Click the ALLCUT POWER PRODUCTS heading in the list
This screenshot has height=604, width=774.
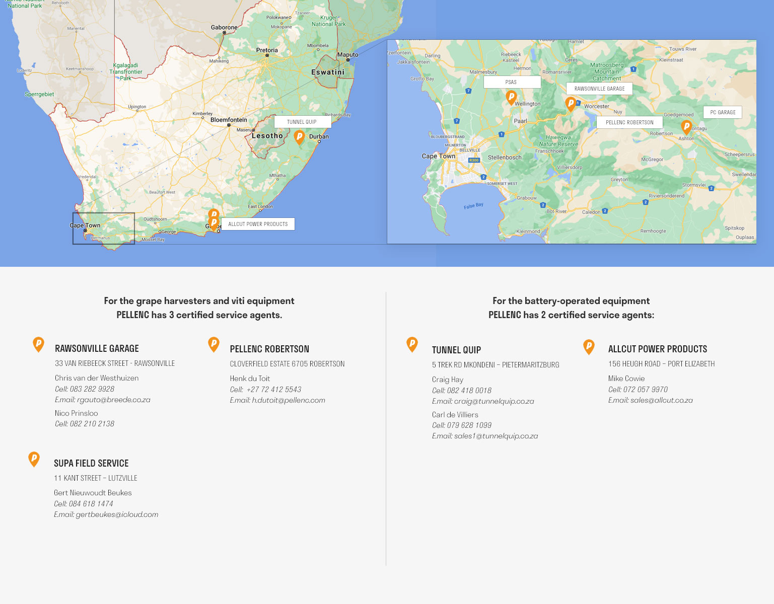click(x=658, y=349)
